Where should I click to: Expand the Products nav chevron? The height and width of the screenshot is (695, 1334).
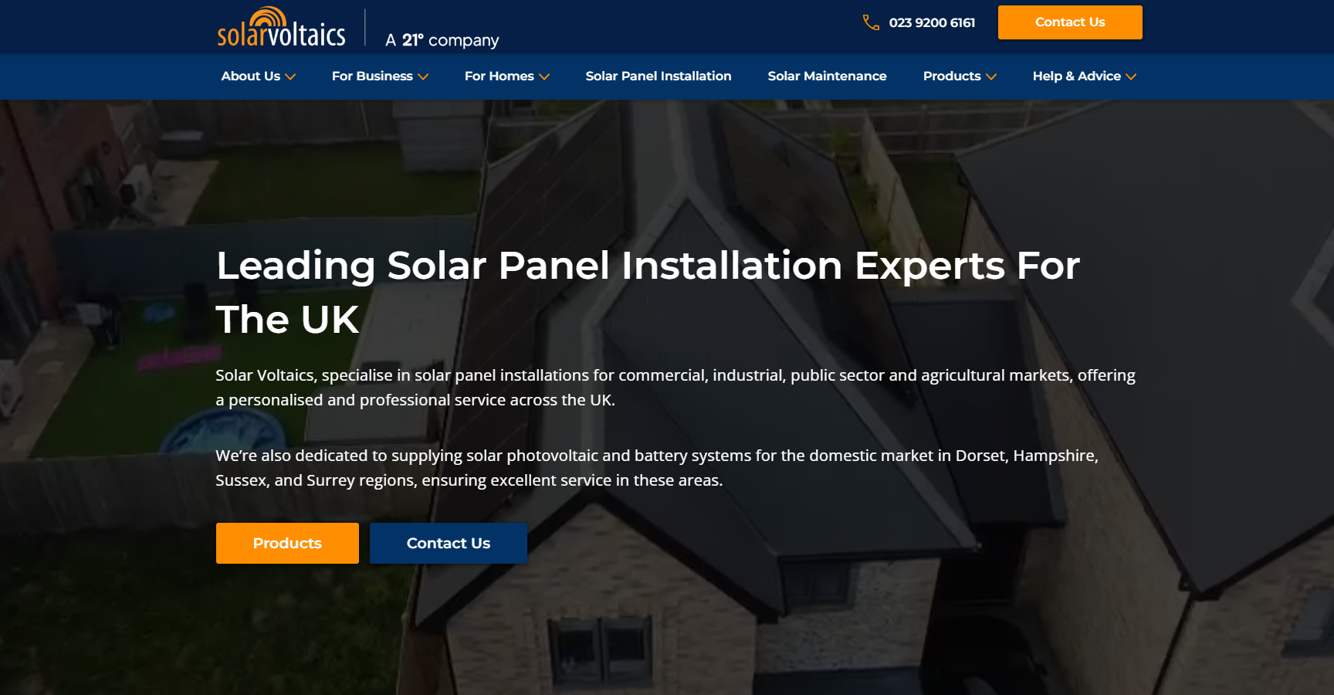click(x=991, y=76)
